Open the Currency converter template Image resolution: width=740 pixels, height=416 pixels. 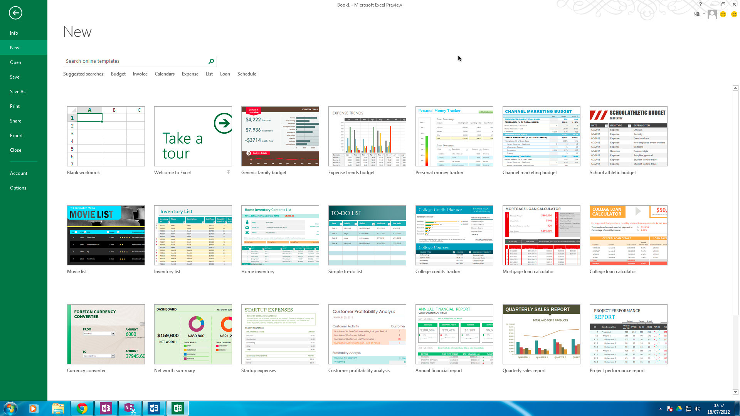pos(106,334)
